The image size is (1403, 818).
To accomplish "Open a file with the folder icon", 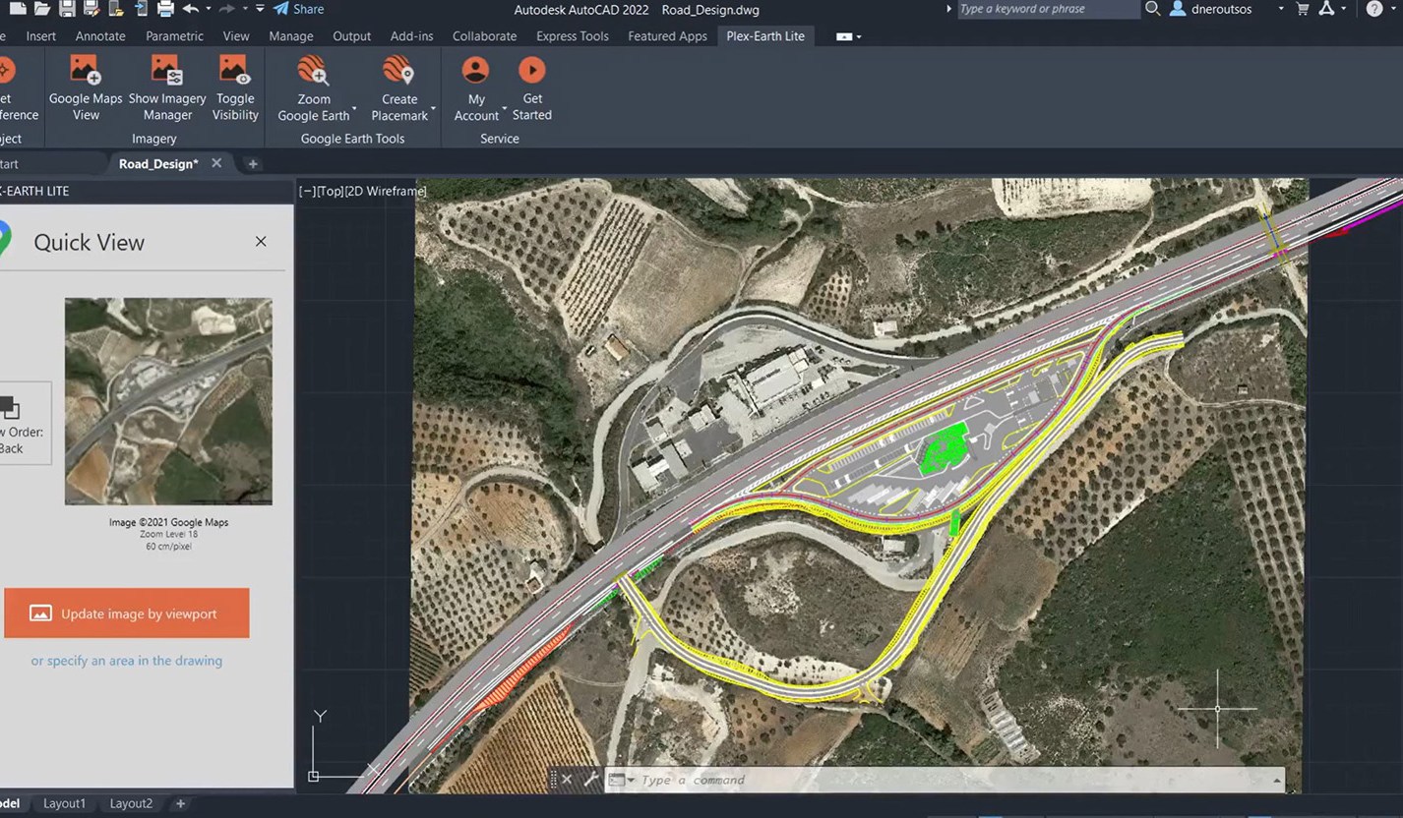I will point(42,9).
